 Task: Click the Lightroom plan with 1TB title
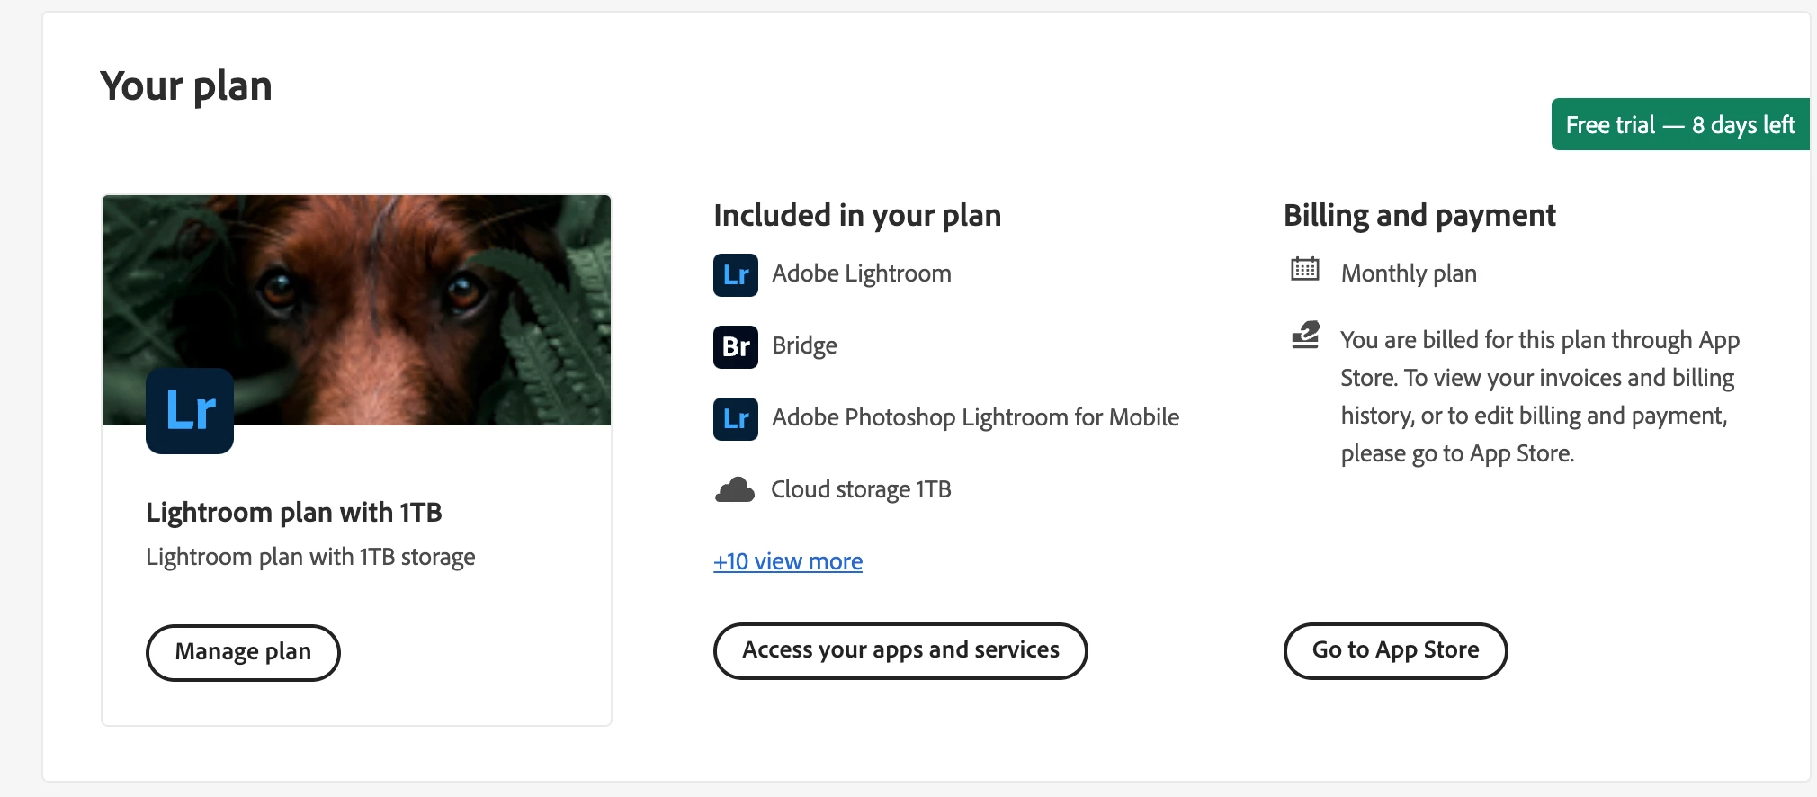[x=294, y=513]
